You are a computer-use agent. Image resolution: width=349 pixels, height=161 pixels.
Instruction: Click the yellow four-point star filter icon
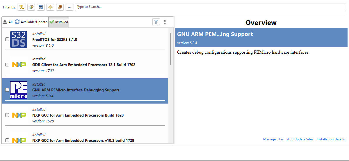(x=50, y=7)
